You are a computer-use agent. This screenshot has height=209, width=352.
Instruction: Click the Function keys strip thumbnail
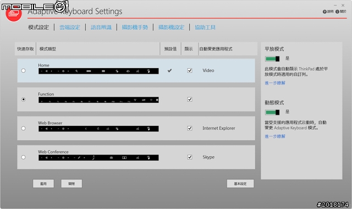coord(98,100)
